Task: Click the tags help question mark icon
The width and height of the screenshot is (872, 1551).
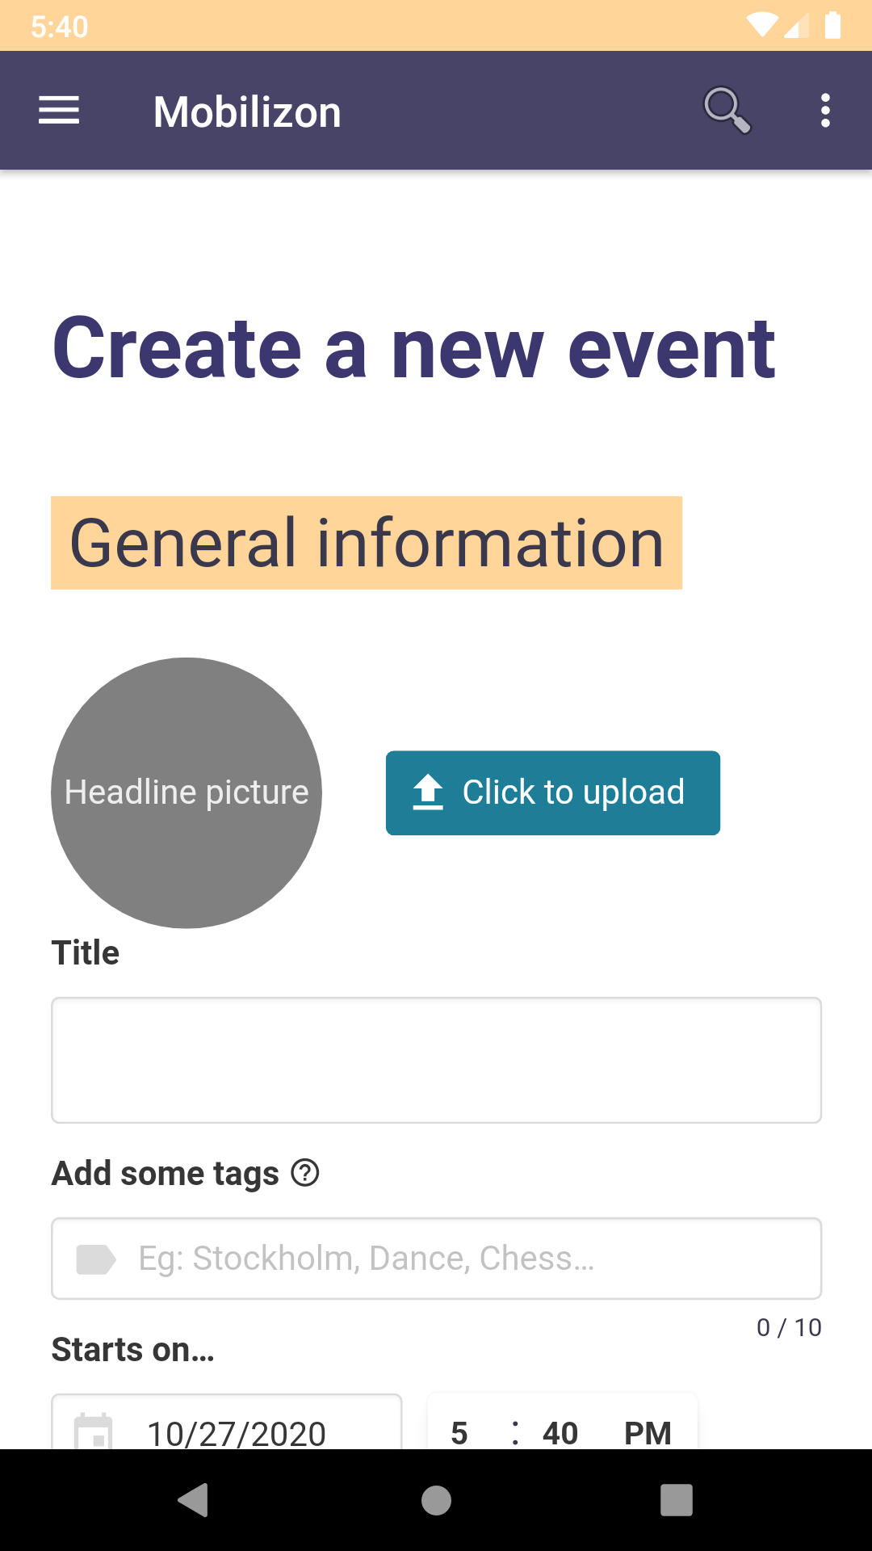Action: coord(305,1172)
